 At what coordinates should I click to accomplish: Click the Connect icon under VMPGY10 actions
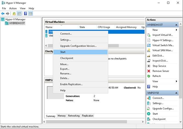point(149,98)
